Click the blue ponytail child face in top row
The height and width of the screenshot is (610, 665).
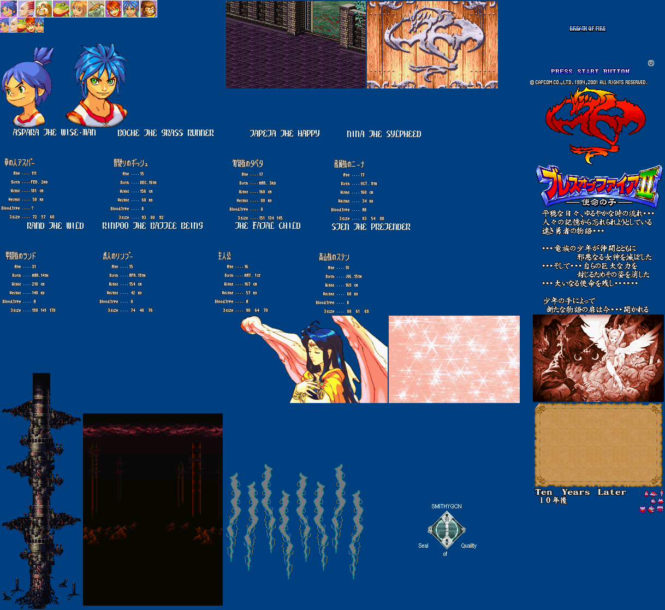click(x=9, y=9)
